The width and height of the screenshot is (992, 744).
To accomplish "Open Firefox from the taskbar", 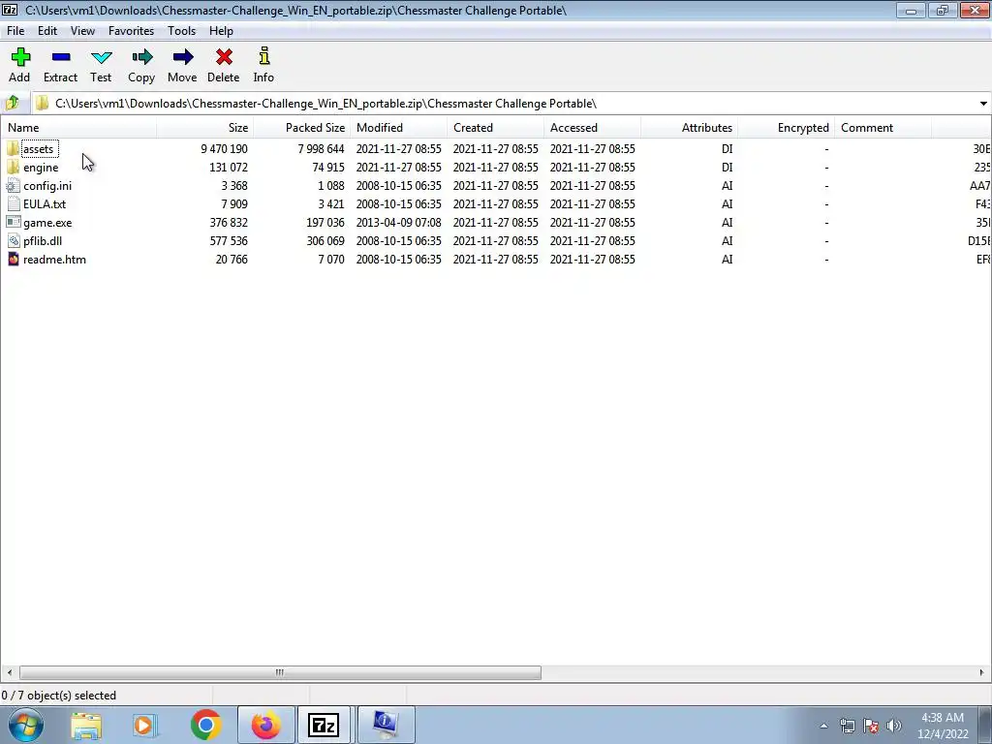I will [x=265, y=725].
